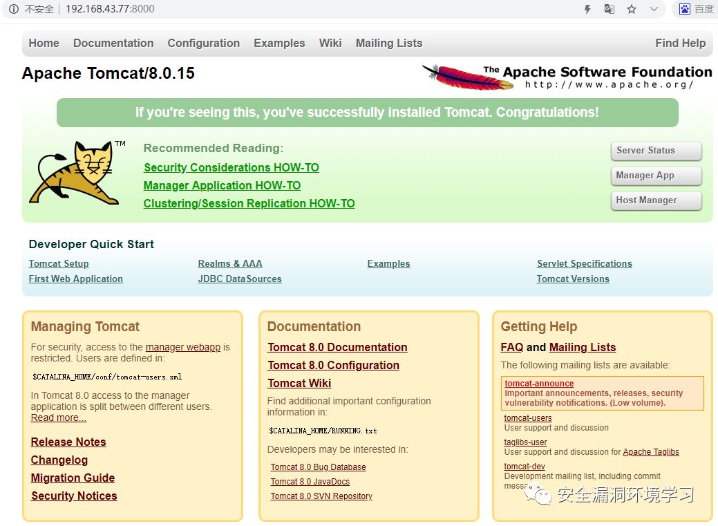Viewport: 718px width, 526px height.
Task: Open Examples in top navigation bar
Action: coord(279,43)
